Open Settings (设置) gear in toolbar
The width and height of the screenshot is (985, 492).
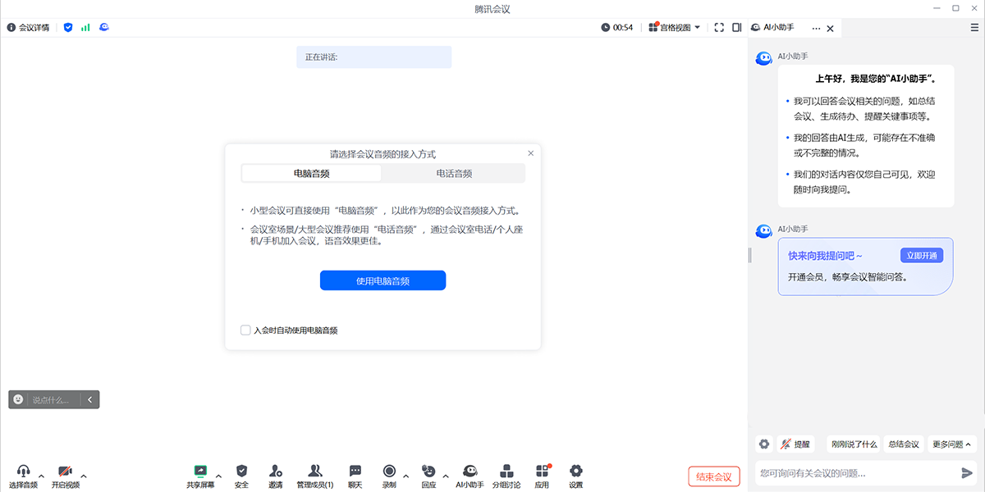(576, 471)
